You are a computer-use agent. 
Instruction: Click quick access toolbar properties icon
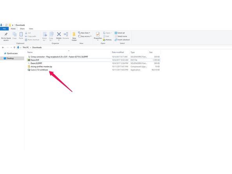[x=6, y=25]
